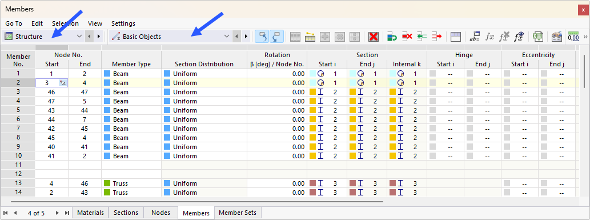Image resolution: width=590 pixels, height=220 pixels.
Task: Click Member Type cell of member 1
Action: 131,74
